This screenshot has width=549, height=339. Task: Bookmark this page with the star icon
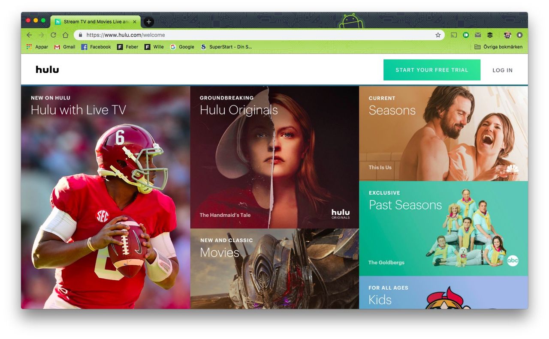(x=438, y=35)
